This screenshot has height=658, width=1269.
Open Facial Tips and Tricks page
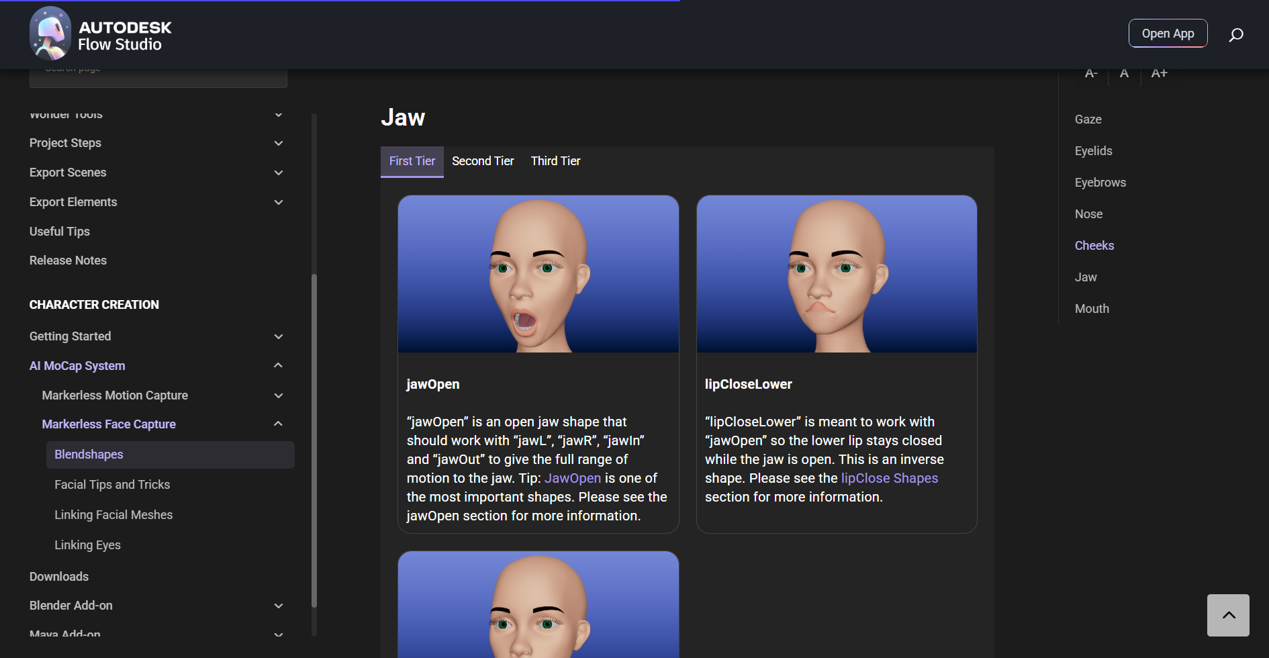pyautogui.click(x=112, y=485)
